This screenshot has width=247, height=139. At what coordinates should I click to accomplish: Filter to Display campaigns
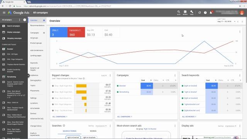point(14,32)
